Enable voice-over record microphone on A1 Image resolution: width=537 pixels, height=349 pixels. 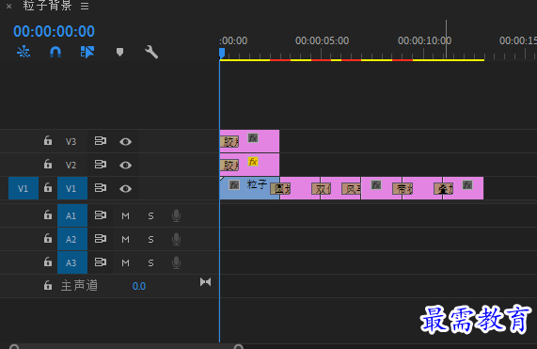click(x=176, y=215)
